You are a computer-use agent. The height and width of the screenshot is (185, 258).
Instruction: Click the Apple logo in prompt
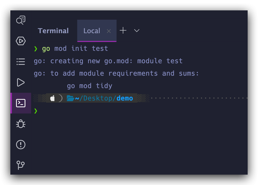tap(52, 98)
